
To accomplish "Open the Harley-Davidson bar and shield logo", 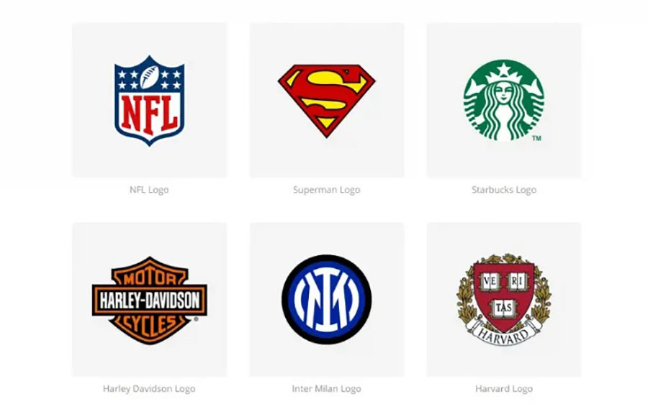I will click(x=149, y=300).
